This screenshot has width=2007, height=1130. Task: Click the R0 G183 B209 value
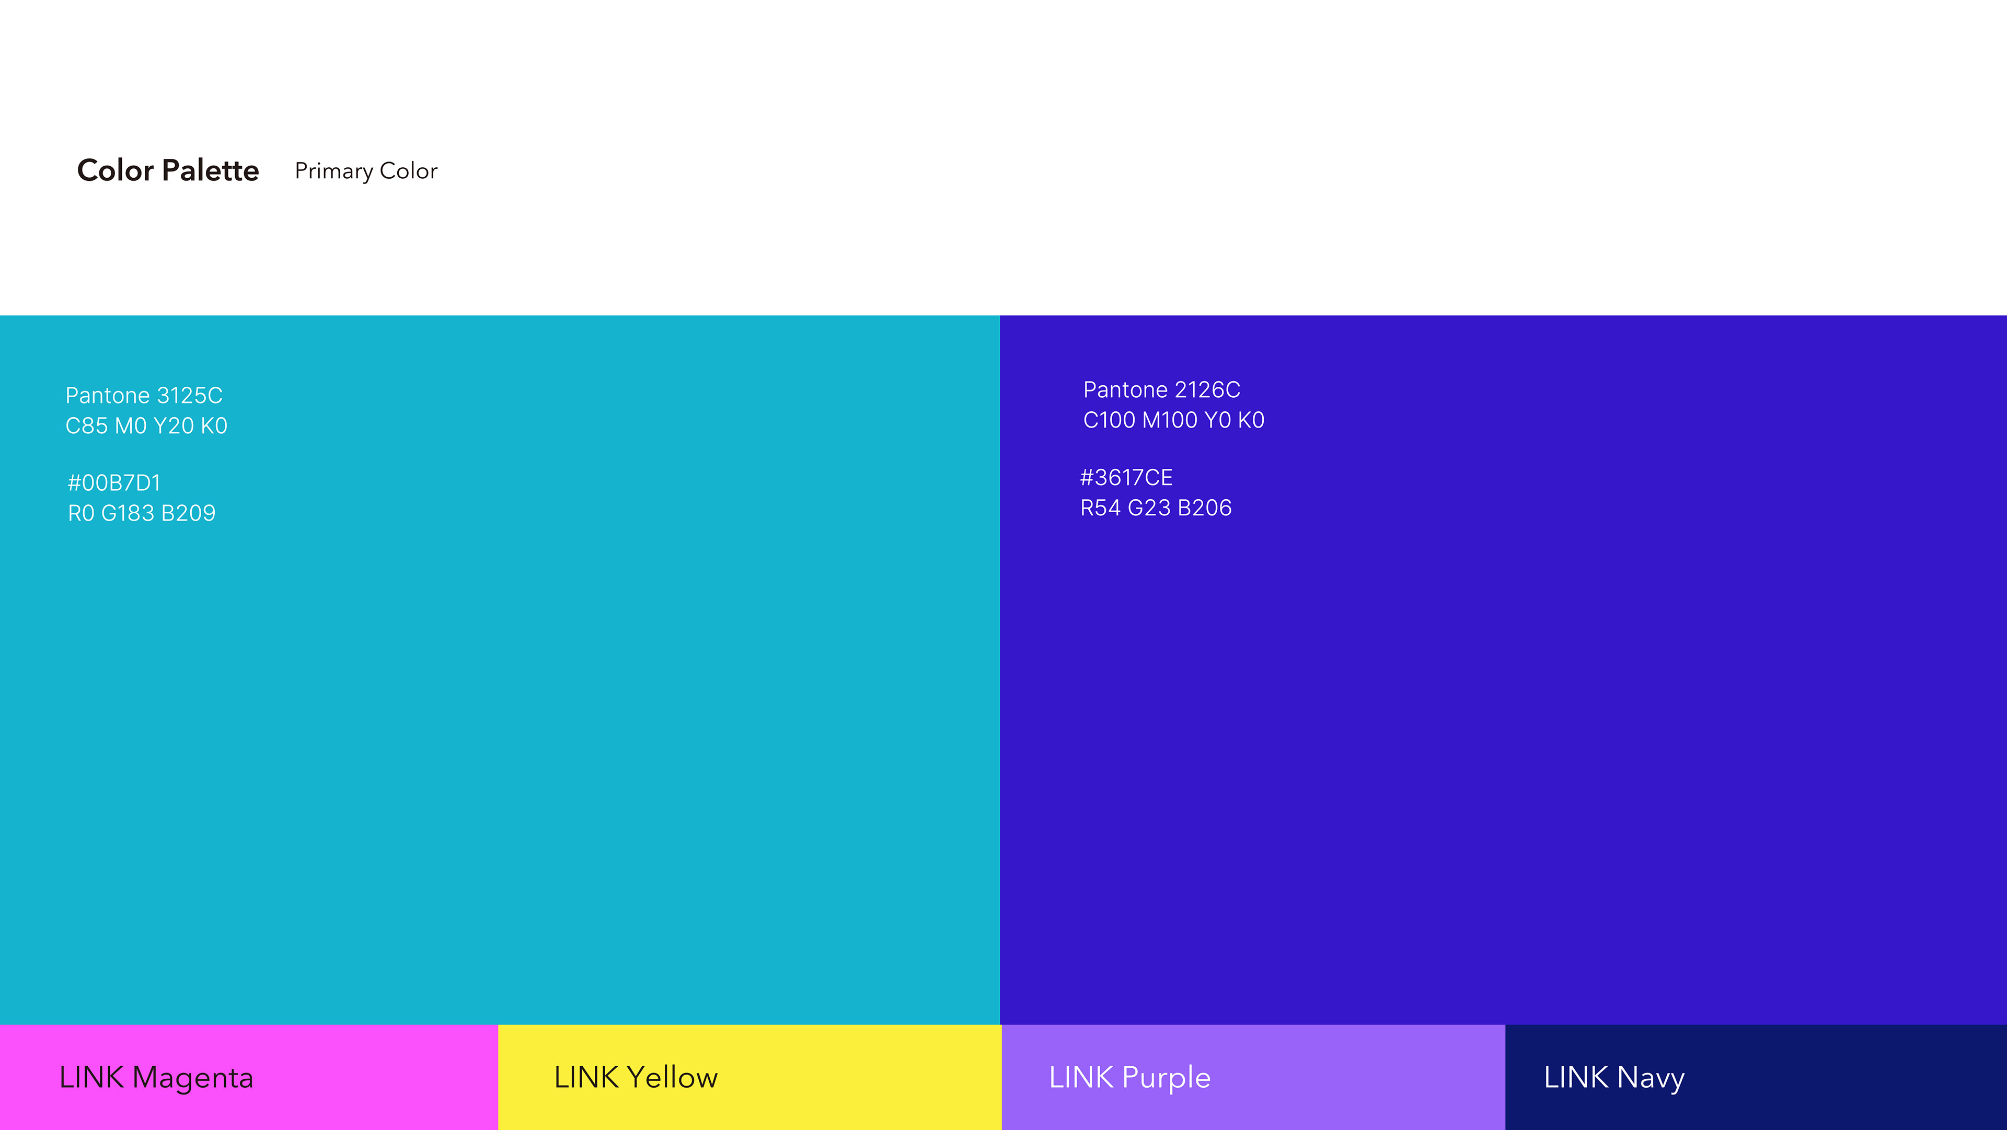[x=142, y=514]
